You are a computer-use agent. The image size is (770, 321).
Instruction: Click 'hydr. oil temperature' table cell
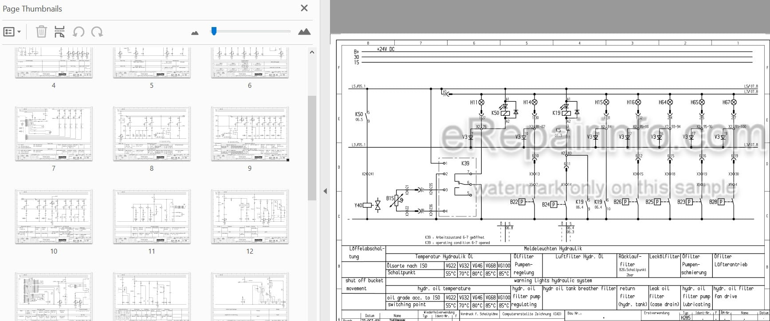click(x=444, y=289)
